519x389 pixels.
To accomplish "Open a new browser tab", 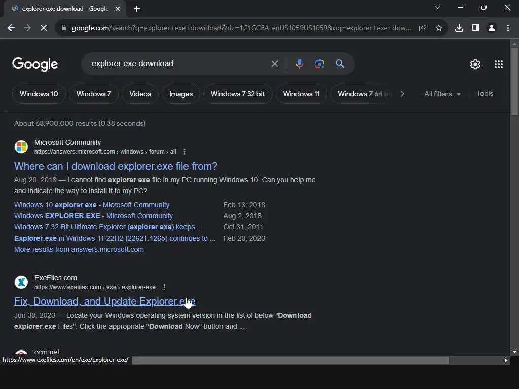I will point(137,9).
